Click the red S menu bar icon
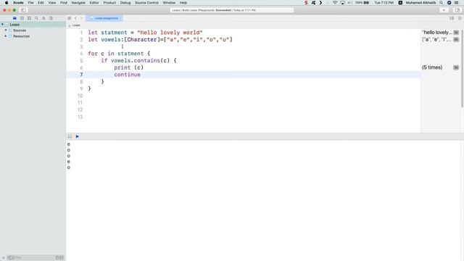464x261 pixels. [x=306, y=3]
